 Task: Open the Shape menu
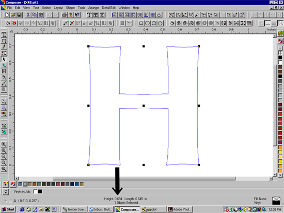pos(70,8)
